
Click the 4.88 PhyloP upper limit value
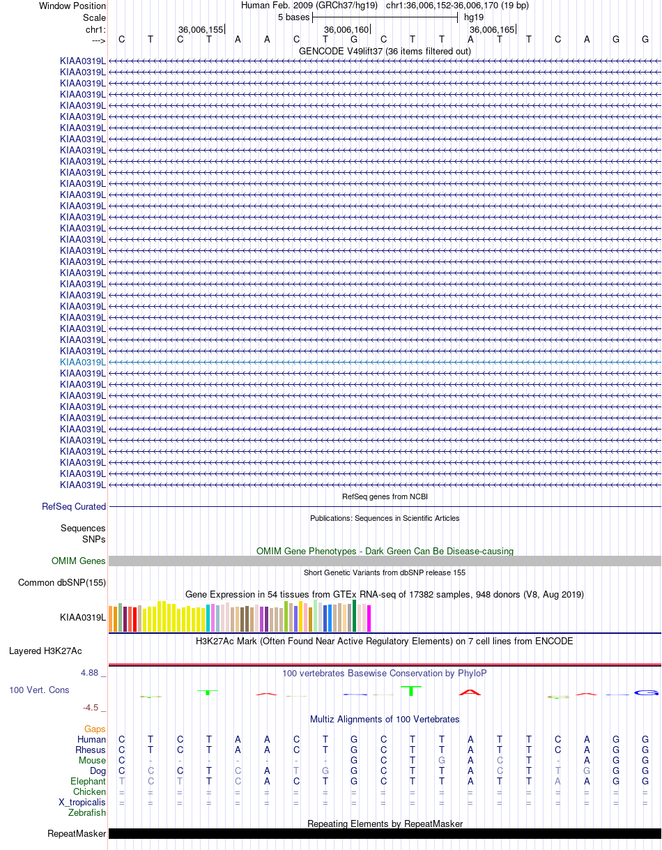(x=94, y=673)
